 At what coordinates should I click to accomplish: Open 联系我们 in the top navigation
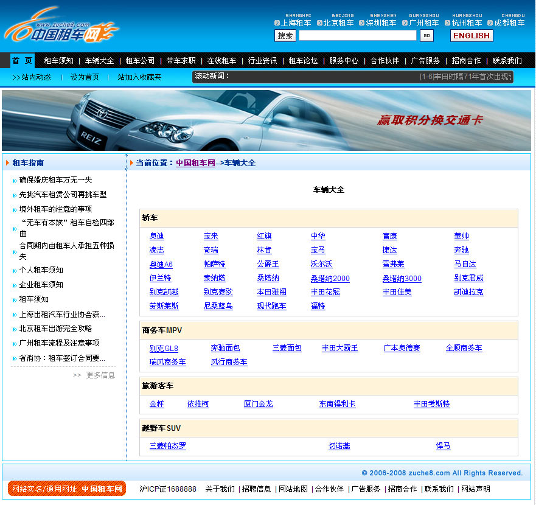(507, 61)
